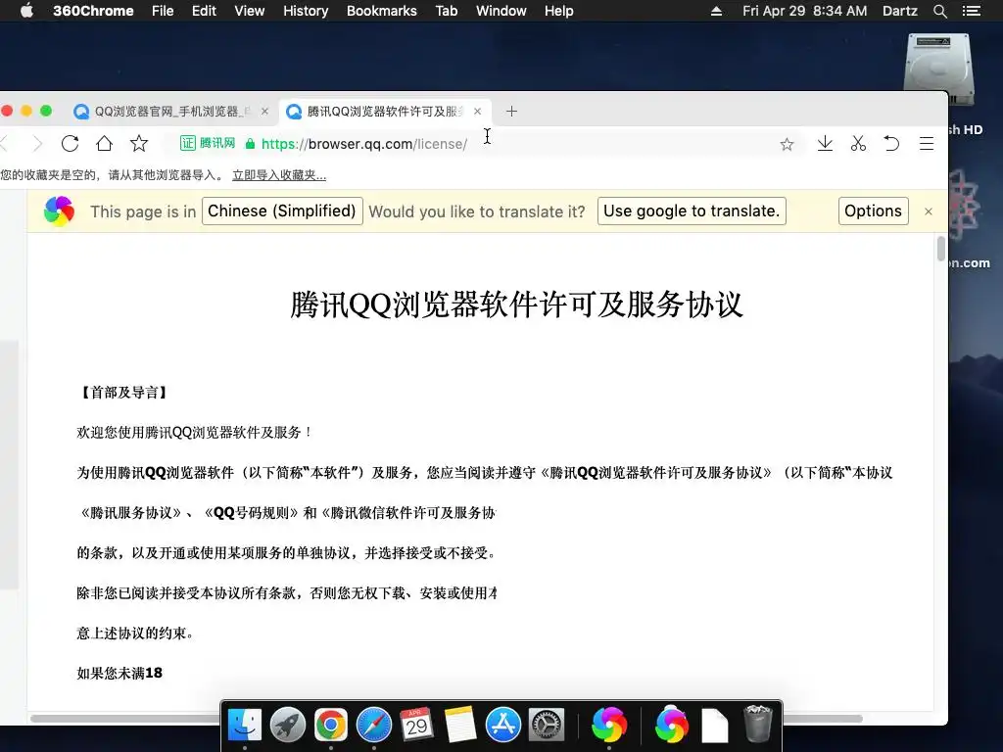Click the Dartz user name in menu bar

[x=899, y=11]
